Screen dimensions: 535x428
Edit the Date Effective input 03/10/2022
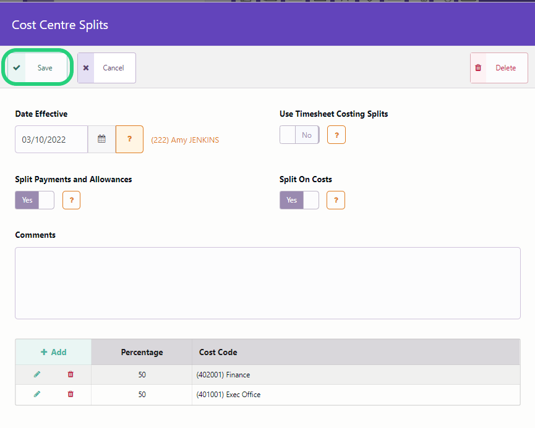point(51,139)
